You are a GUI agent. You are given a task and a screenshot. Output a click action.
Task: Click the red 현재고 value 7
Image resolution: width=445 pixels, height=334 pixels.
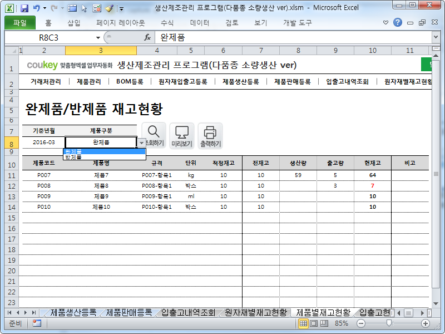(372, 186)
